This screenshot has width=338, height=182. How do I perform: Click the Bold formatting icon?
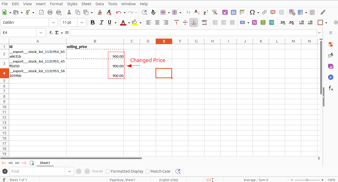coord(93,22)
